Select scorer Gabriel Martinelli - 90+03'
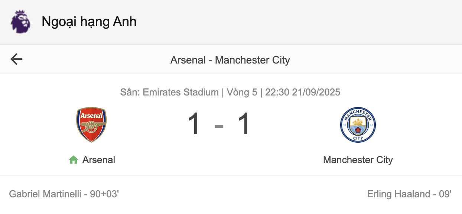The width and height of the screenshot is (462, 214). pos(64,194)
